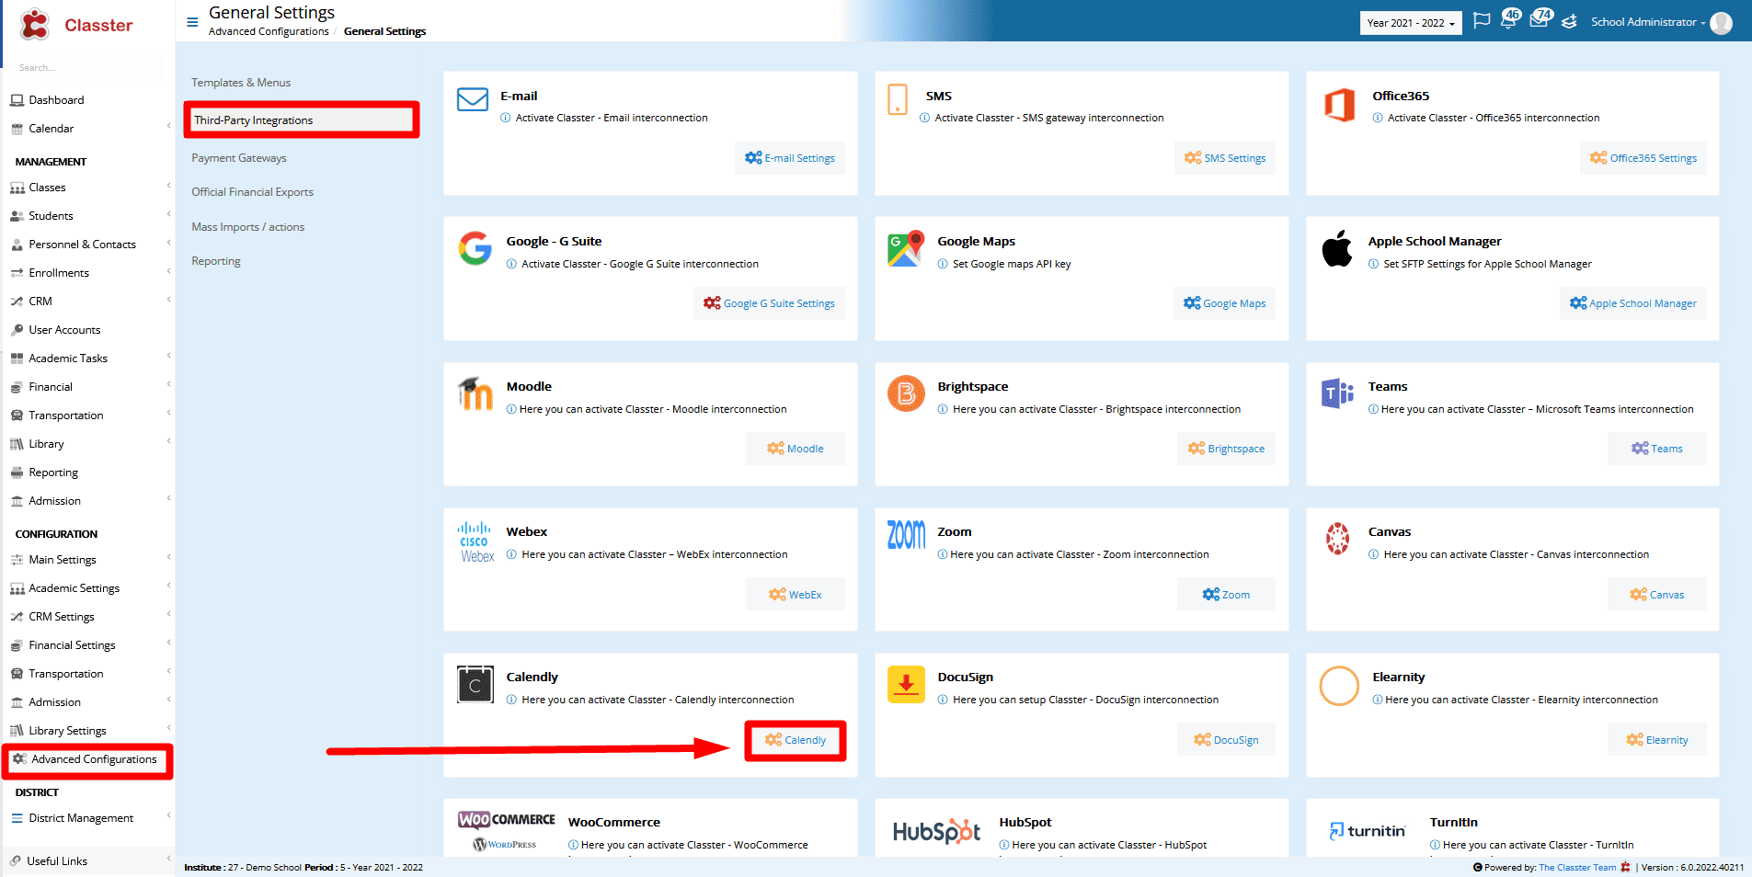Image resolution: width=1752 pixels, height=877 pixels.
Task: Click the E-mail envelope icon
Action: click(473, 99)
